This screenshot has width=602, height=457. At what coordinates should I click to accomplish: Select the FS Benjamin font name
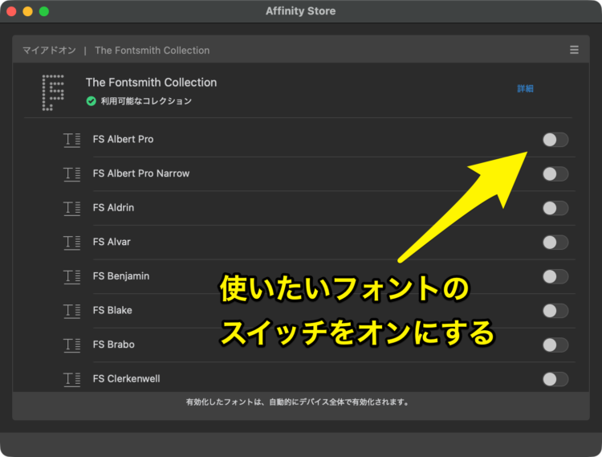[120, 276]
